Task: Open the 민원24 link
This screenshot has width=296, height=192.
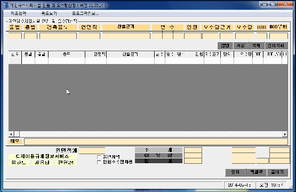Action: 66,163
